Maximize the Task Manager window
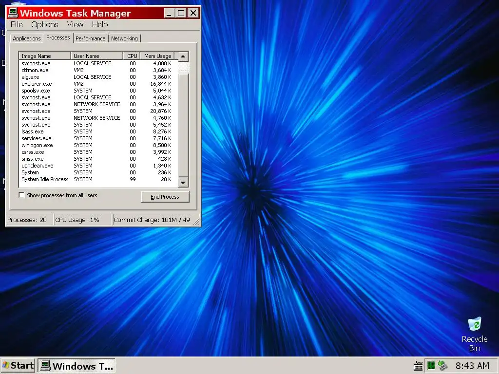The width and height of the screenshot is (499, 374). (x=181, y=13)
